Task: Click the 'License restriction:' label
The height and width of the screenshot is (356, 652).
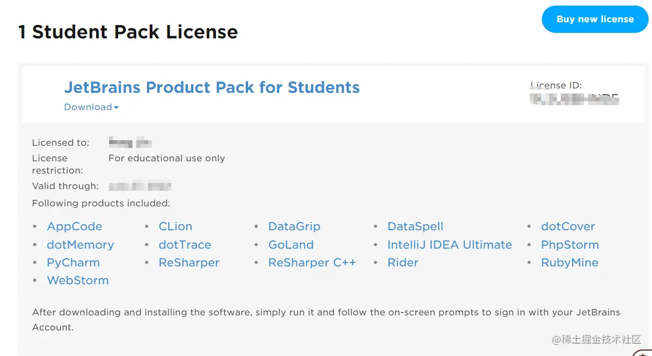Action: 57,164
